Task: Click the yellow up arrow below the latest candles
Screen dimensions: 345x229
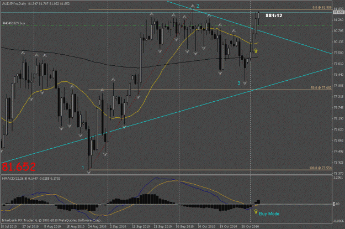Action: pos(256,50)
